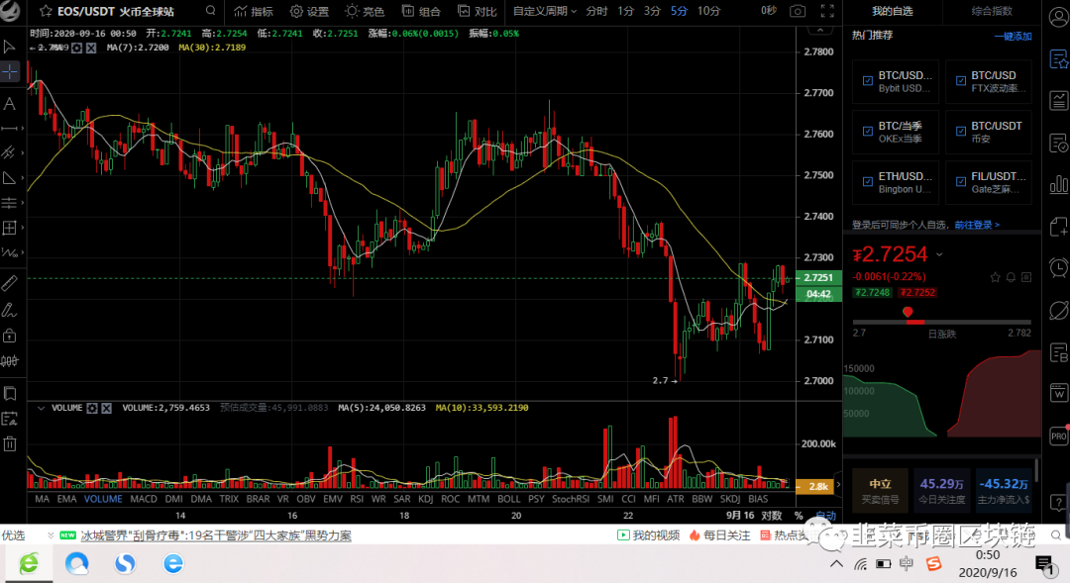Open the PRO sidebar icon
Screen dimensions: 1070x583
coord(1058,436)
